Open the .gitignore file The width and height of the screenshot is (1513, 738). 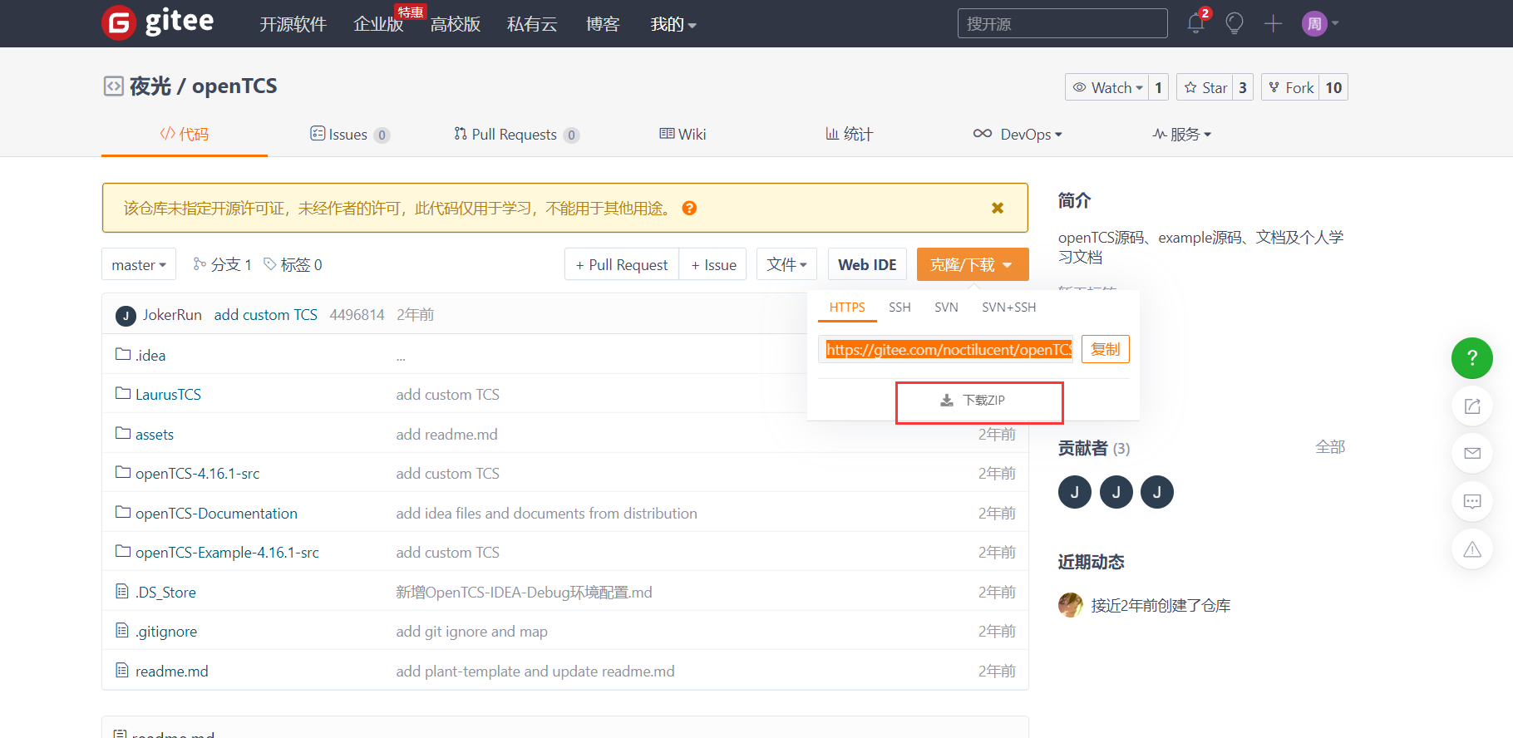[166, 631]
